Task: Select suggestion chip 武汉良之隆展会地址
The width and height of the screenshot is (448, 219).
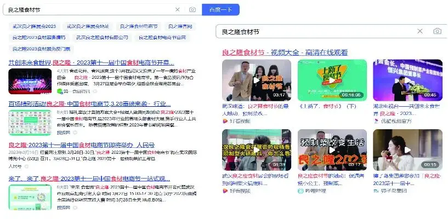Action: point(88,26)
